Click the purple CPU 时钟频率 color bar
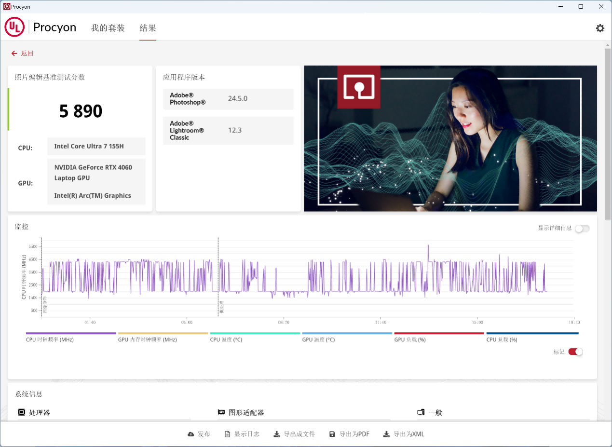Image resolution: width=612 pixels, height=447 pixels. [70, 333]
